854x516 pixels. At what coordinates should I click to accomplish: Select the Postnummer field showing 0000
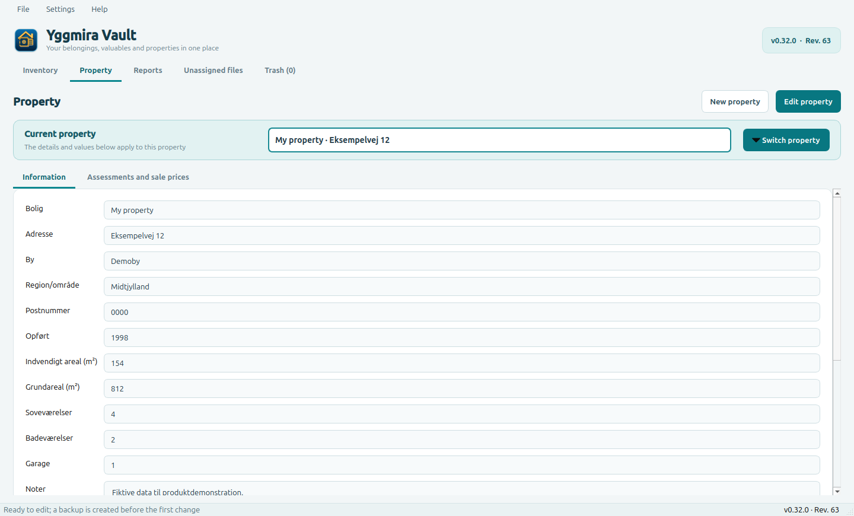coord(461,312)
